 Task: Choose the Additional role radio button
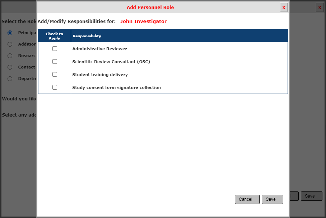click(x=10, y=44)
